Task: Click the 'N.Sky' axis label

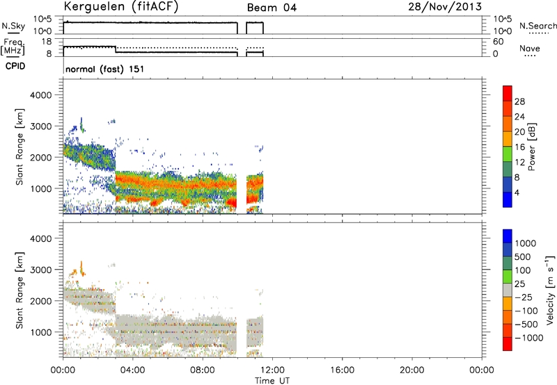Action: point(13,26)
